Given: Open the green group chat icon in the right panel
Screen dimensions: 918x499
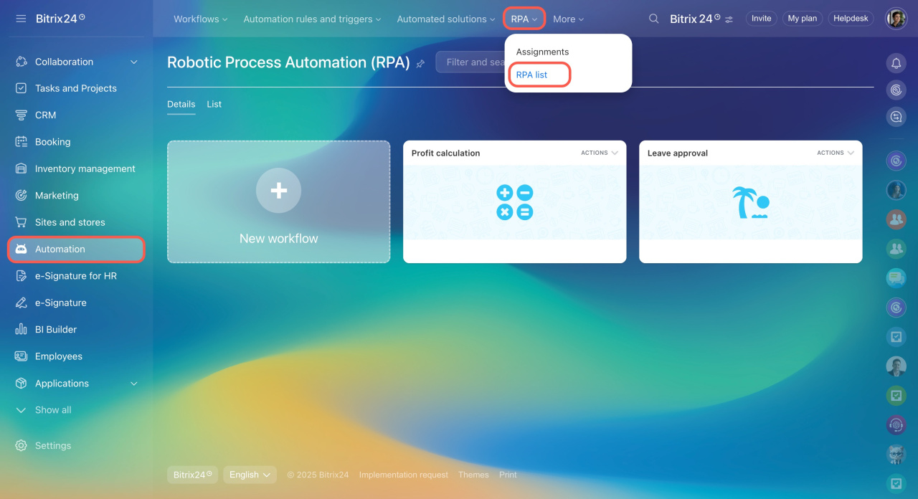Looking at the screenshot, I should coord(896,249).
